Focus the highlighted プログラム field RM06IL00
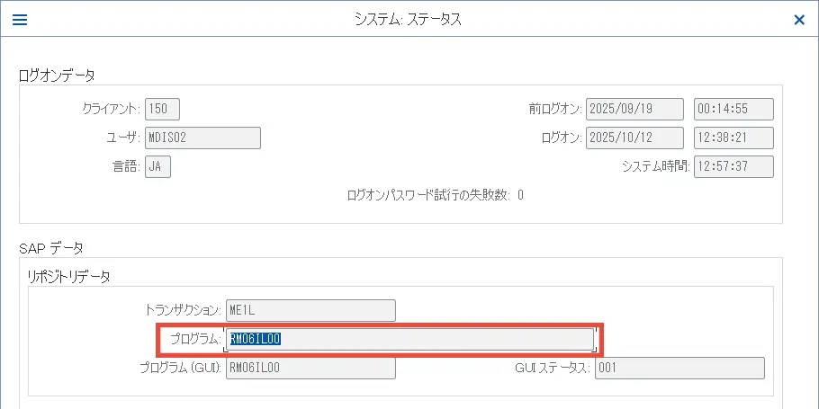819x409 pixels. 409,339
